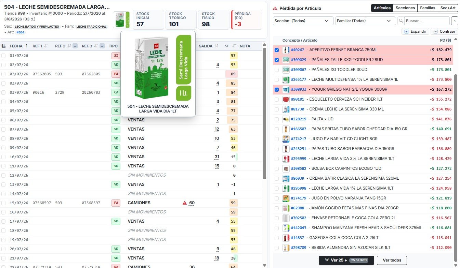Viewport: 460px width, 268px height.
Task: Click the #504 article tag in header
Action: tap(20, 32)
